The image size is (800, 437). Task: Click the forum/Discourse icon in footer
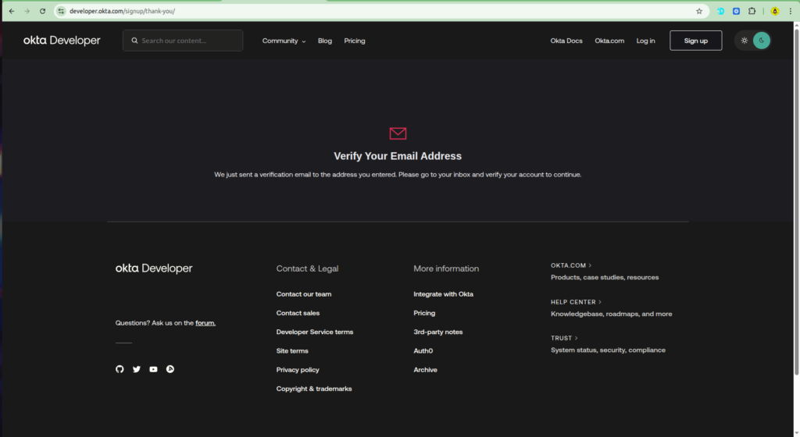[x=170, y=369]
